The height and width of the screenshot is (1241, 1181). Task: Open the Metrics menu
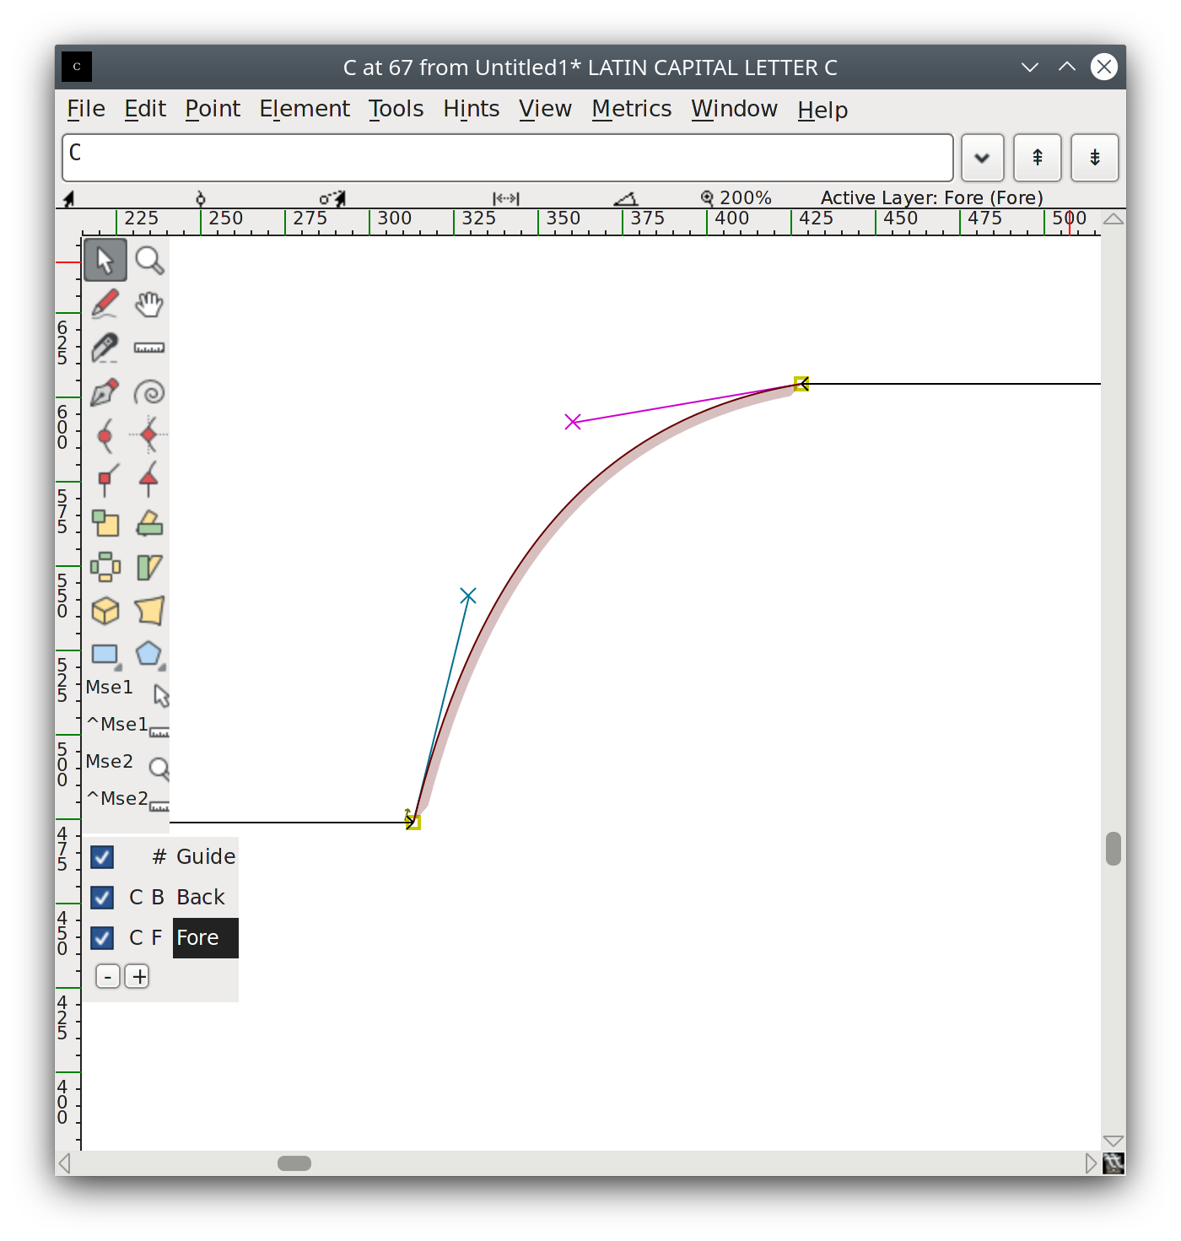[632, 109]
